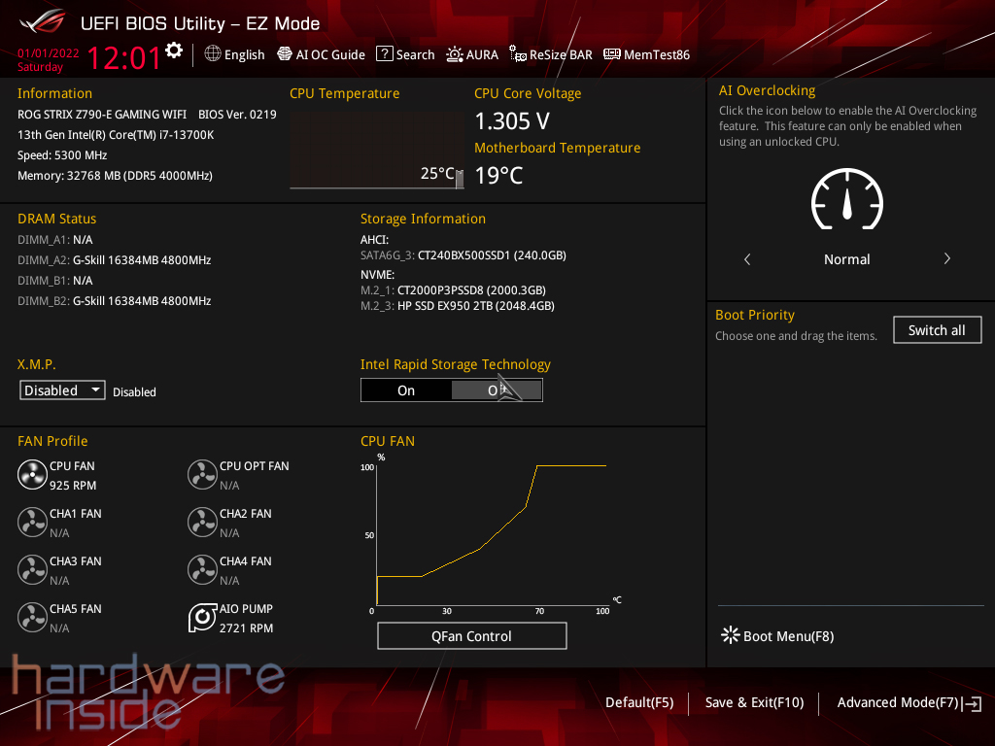Switch to previous AI Overclocking profile arrow
The image size is (995, 746).
coord(747,258)
